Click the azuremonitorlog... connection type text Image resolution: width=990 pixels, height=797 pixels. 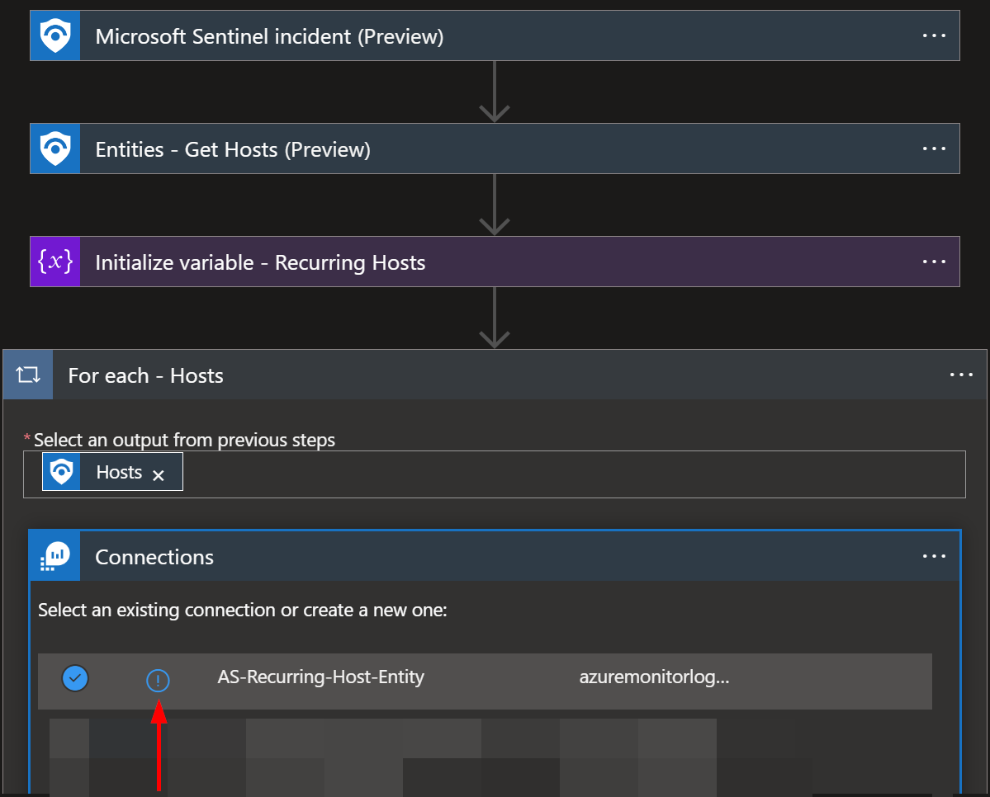tap(654, 677)
